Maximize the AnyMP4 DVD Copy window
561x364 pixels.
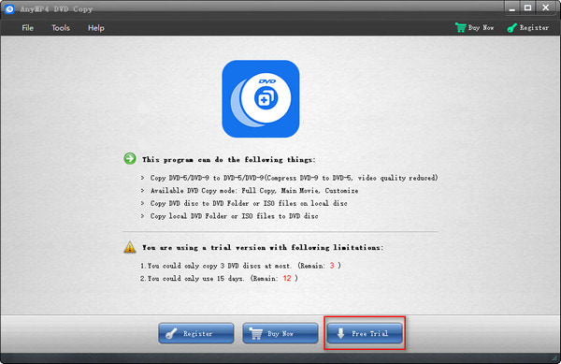tap(527, 8)
